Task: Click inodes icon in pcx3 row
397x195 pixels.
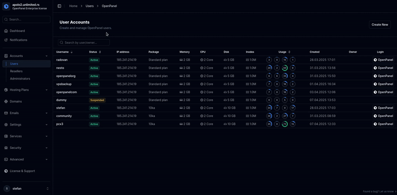Action: (247, 124)
